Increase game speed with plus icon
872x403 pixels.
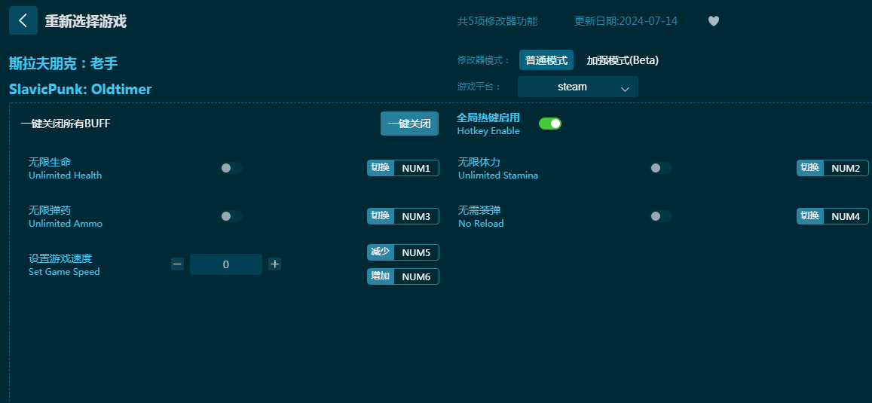pos(275,264)
